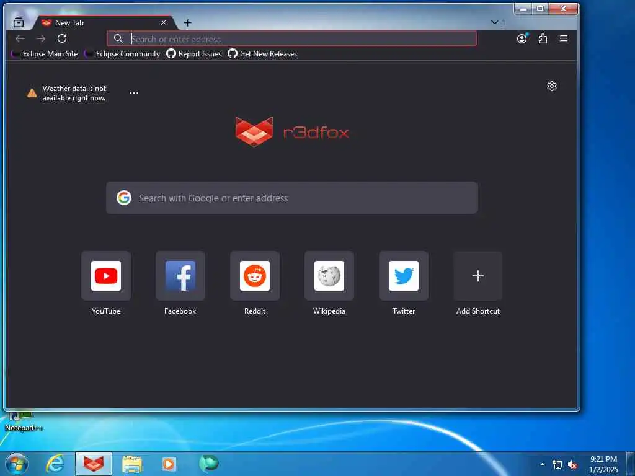
Task: Open the network tray icon
Action: coord(557,465)
